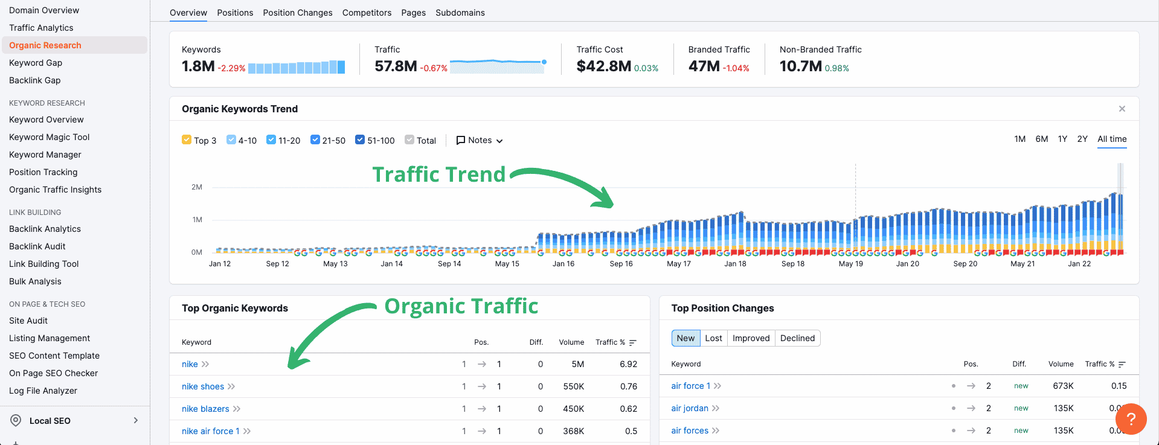This screenshot has height=445, width=1159.
Task: Open Position Tracking in sidebar
Action: pos(43,172)
